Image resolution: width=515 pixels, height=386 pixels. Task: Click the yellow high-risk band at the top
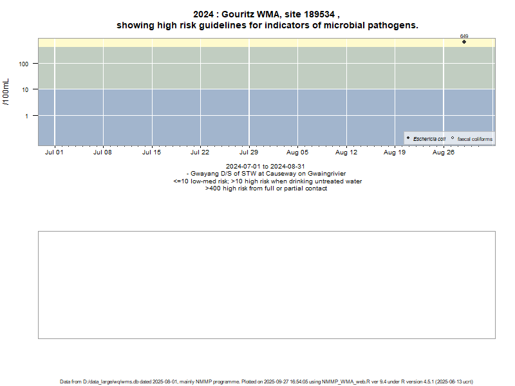click(x=257, y=42)
